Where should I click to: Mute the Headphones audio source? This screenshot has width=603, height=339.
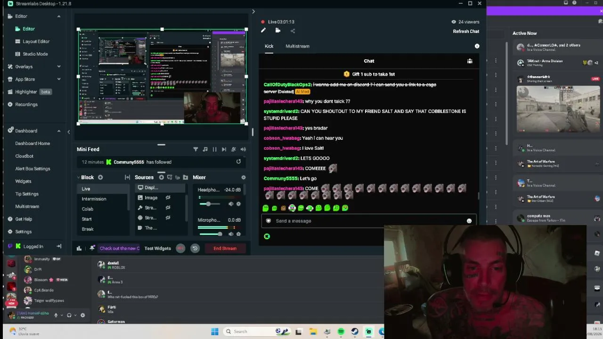pyautogui.click(x=231, y=204)
